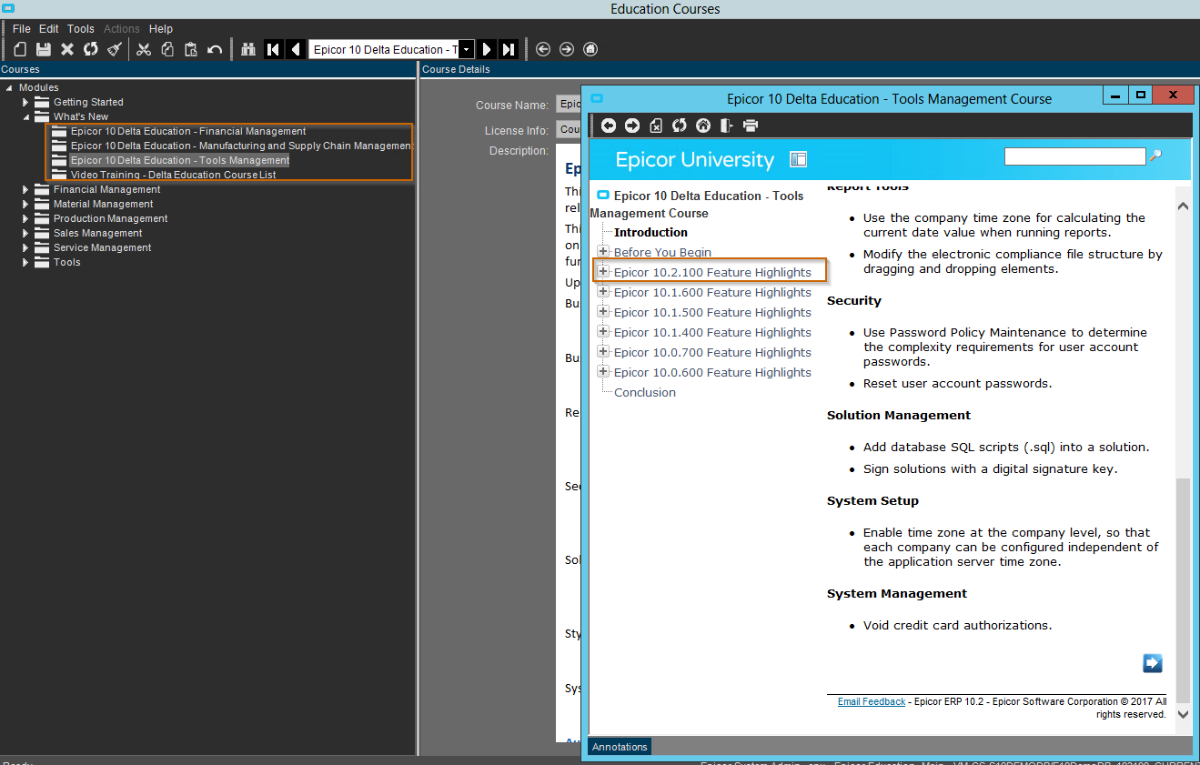Click the Save floppy disk icon

[44, 49]
